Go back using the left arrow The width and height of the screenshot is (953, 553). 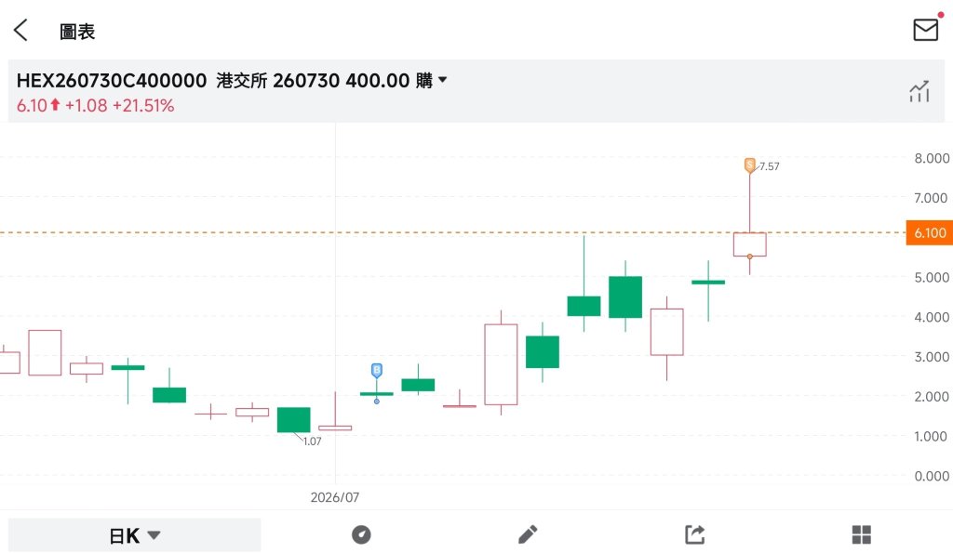[x=21, y=30]
